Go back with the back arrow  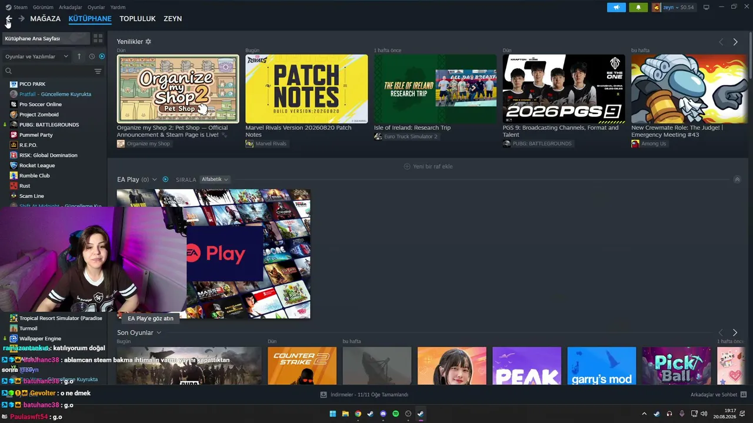8,19
